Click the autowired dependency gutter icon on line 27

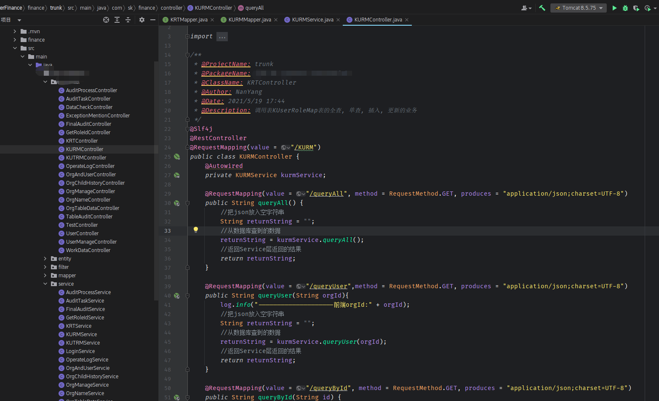click(177, 175)
